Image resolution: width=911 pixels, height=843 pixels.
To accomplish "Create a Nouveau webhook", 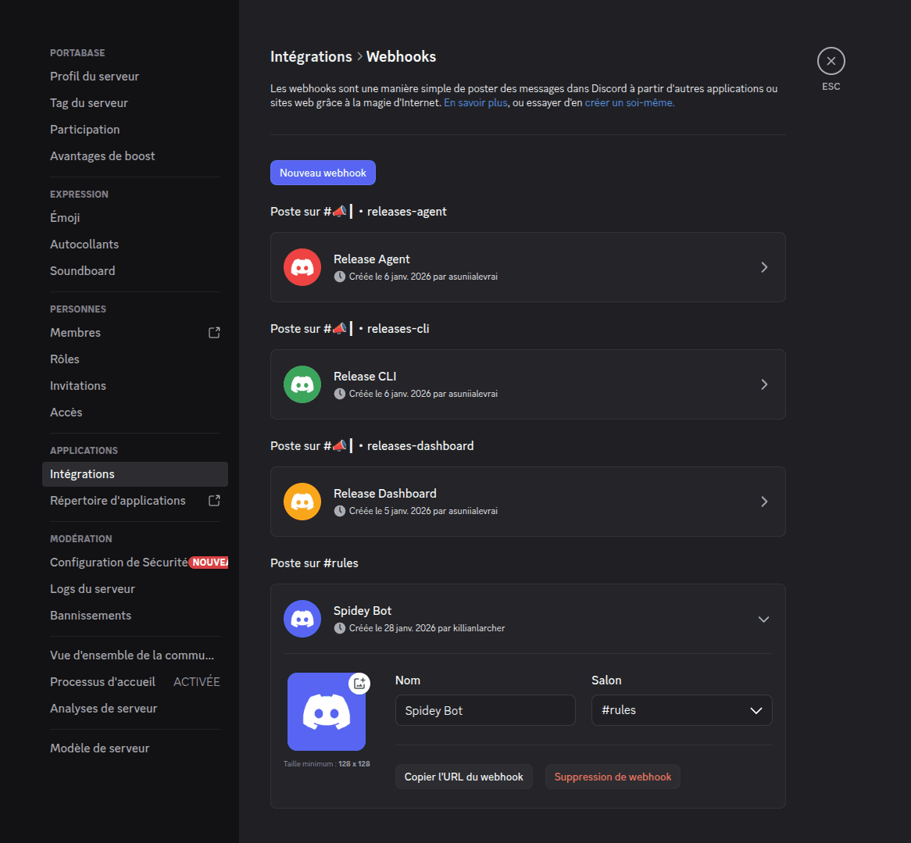I will point(323,172).
